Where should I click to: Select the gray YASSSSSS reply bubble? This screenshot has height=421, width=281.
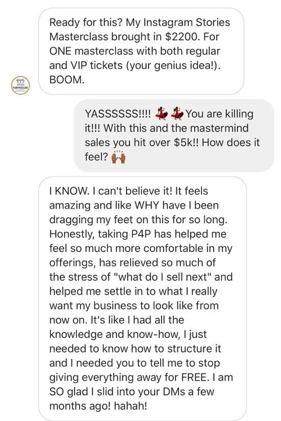click(x=174, y=136)
